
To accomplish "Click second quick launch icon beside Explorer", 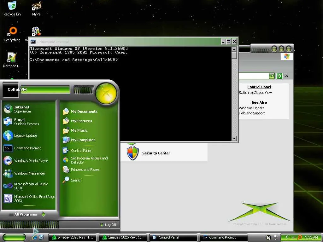I will click(41, 237).
